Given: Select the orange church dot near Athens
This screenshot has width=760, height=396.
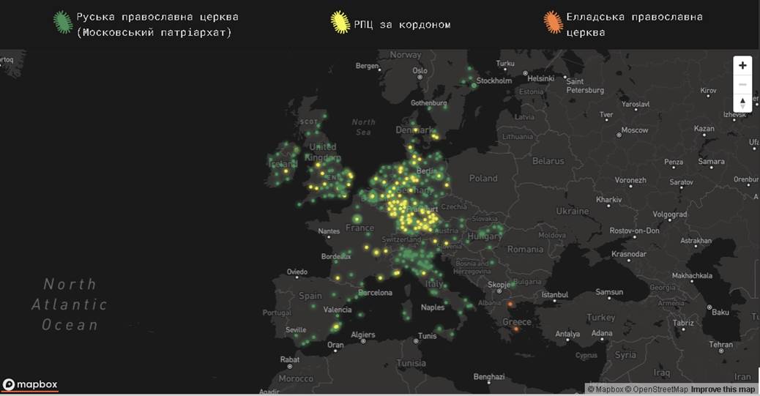Looking at the screenshot, I should (516, 329).
